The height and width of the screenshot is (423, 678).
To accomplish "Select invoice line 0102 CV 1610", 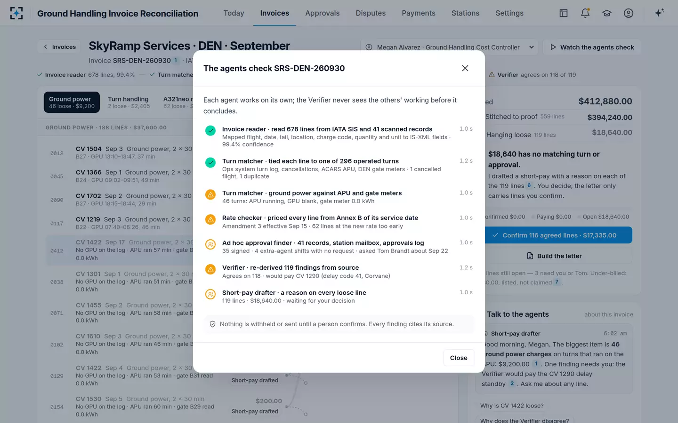I will pos(119,344).
